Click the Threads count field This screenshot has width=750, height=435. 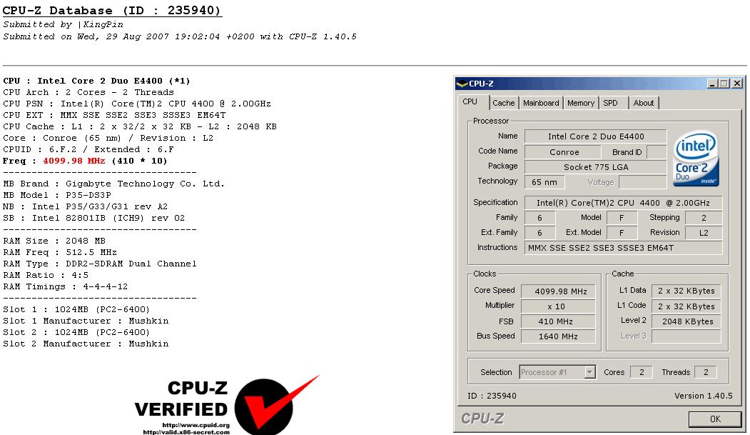click(706, 372)
